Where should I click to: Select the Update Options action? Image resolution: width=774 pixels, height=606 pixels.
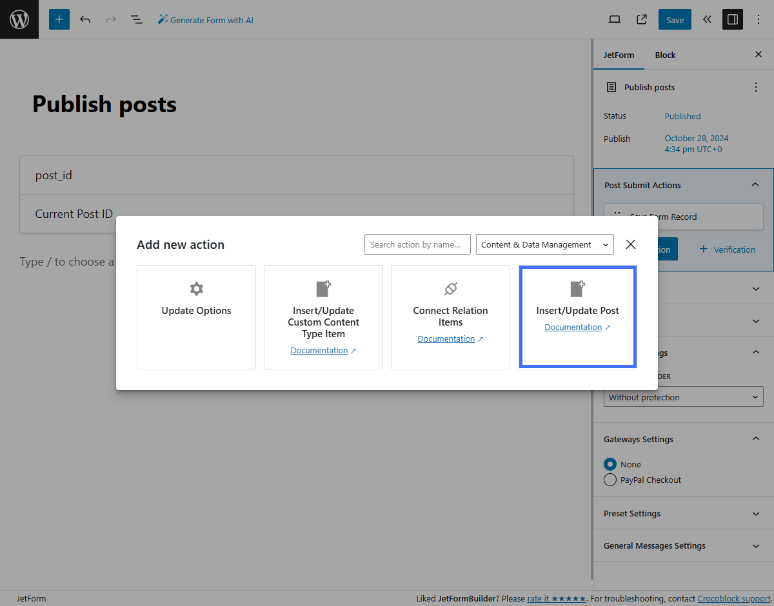[x=196, y=310]
